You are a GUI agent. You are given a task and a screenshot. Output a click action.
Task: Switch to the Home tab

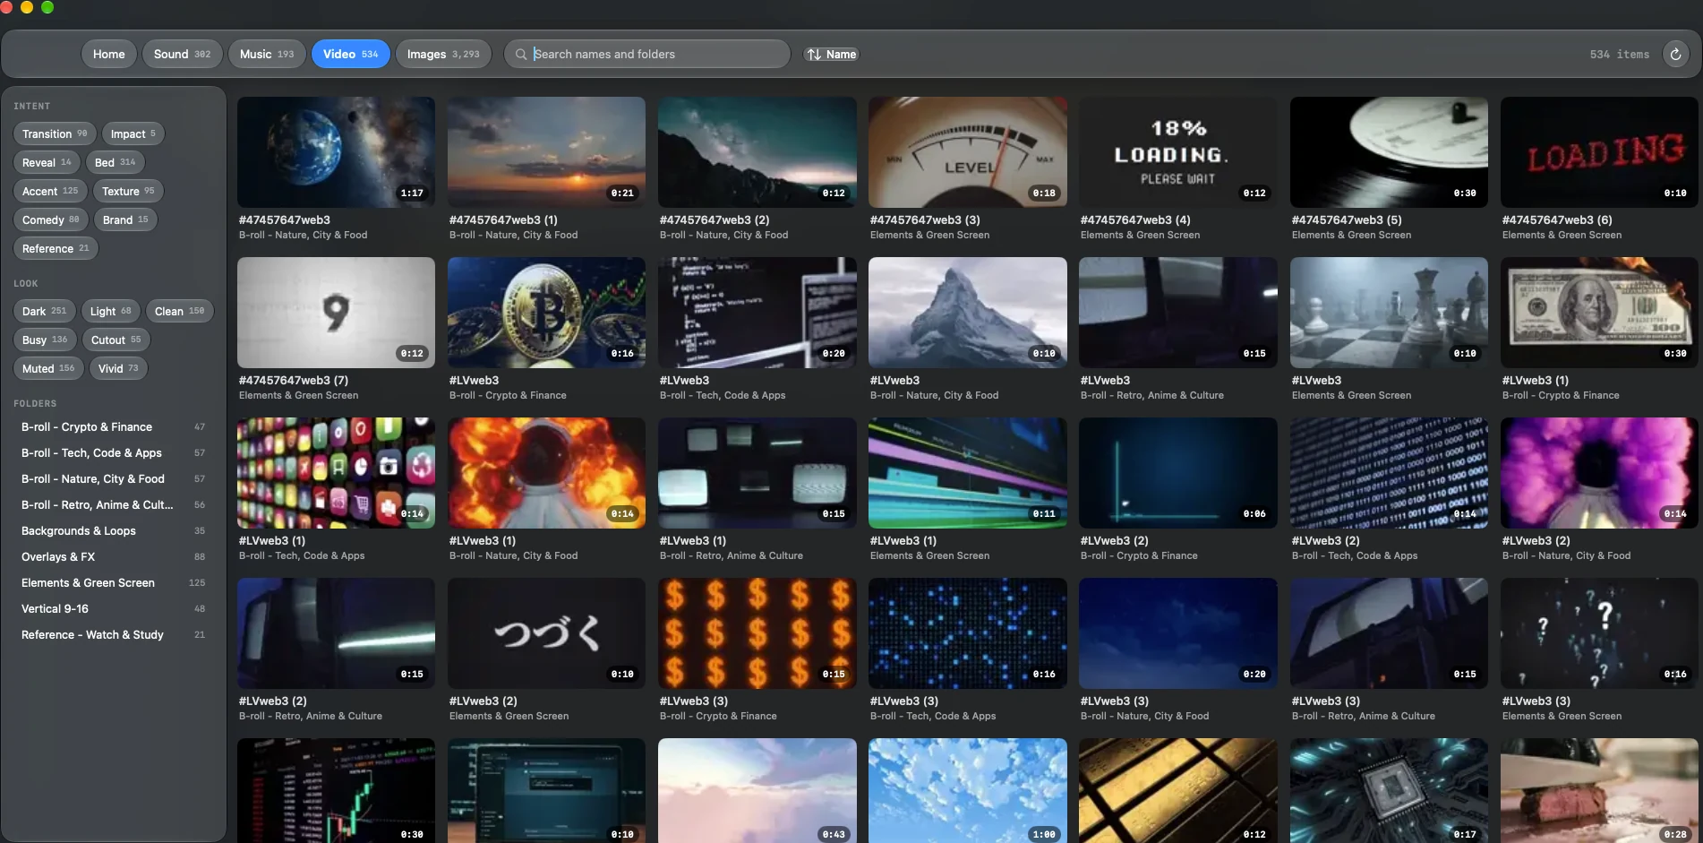click(109, 54)
